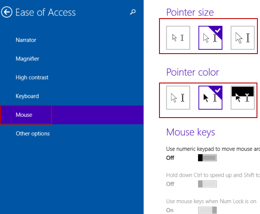Select the Mouse category
The width and height of the screenshot is (260, 214).
24,115
